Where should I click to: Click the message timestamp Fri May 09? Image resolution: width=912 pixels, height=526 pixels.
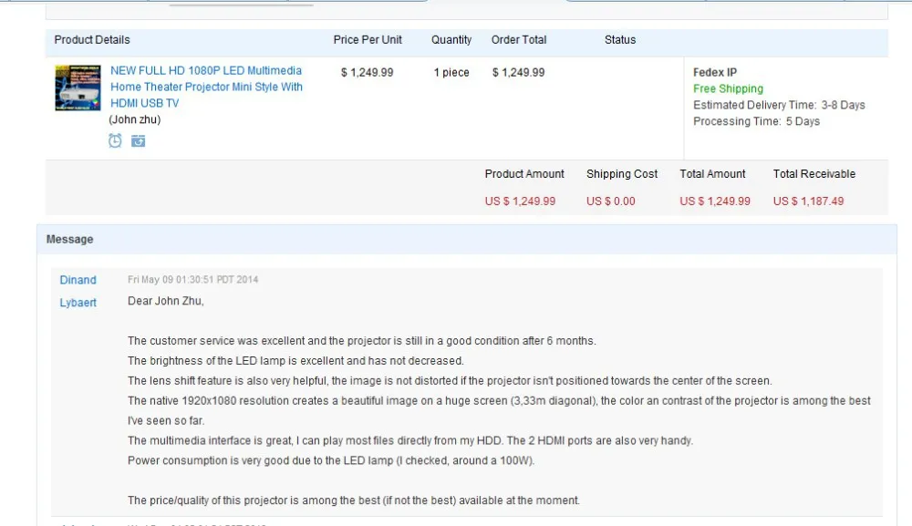(x=193, y=280)
